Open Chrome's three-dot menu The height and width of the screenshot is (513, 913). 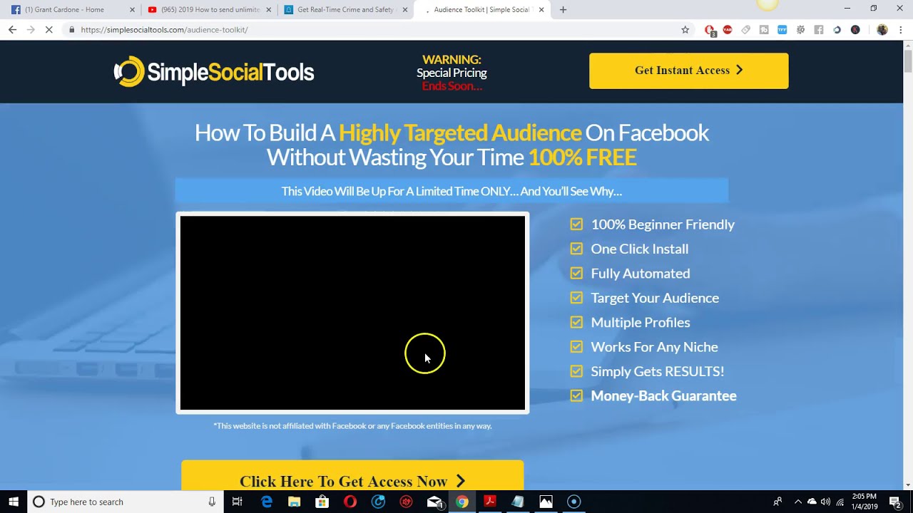[901, 30]
